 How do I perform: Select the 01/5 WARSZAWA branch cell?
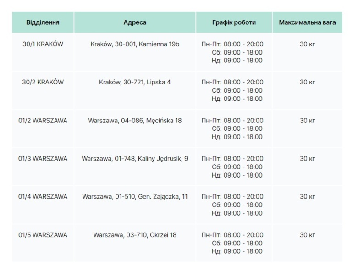[x=43, y=235]
